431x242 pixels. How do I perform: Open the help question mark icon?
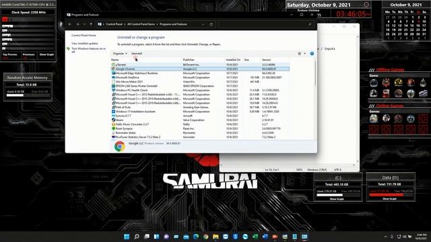click(x=312, y=54)
